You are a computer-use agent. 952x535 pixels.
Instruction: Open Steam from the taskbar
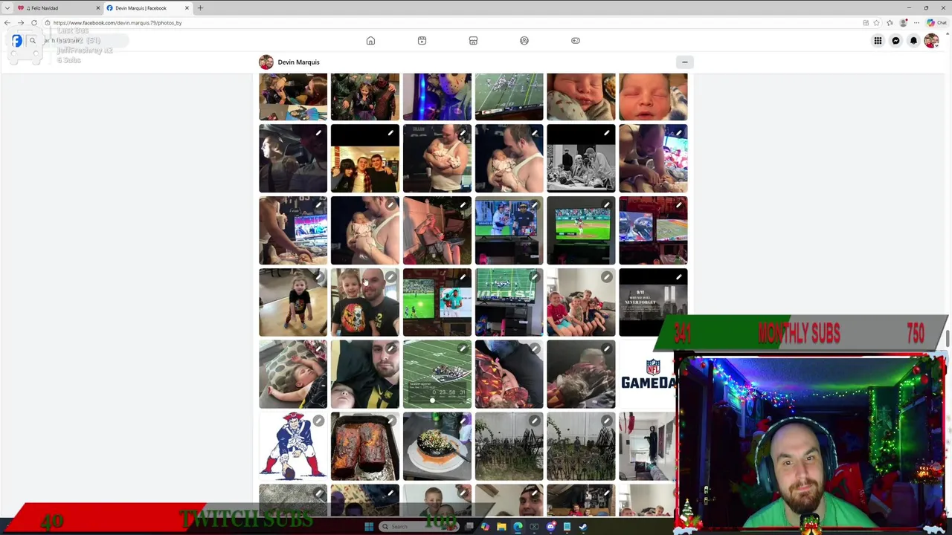583,527
